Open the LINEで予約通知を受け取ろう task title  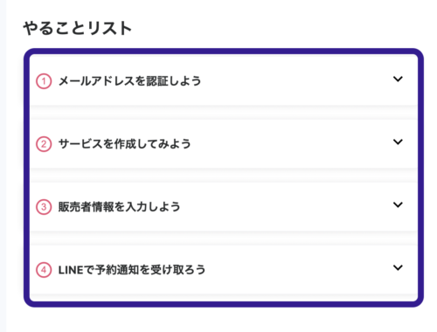coord(132,270)
